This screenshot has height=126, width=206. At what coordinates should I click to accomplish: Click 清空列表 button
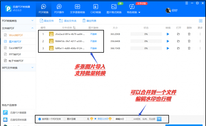[89, 21]
